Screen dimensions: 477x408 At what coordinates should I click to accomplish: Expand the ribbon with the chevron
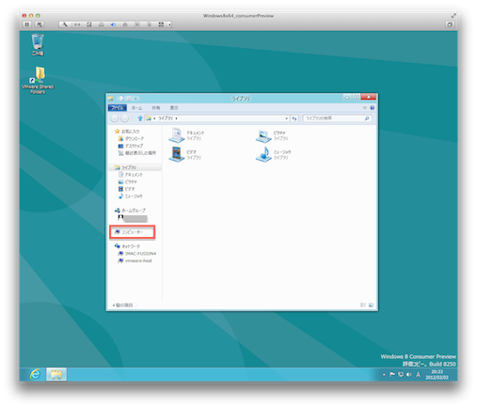pyautogui.click(x=365, y=108)
